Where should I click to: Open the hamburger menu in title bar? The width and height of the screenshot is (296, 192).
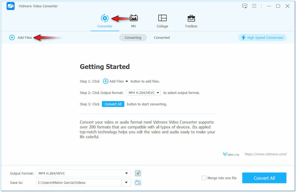[x=254, y=6]
